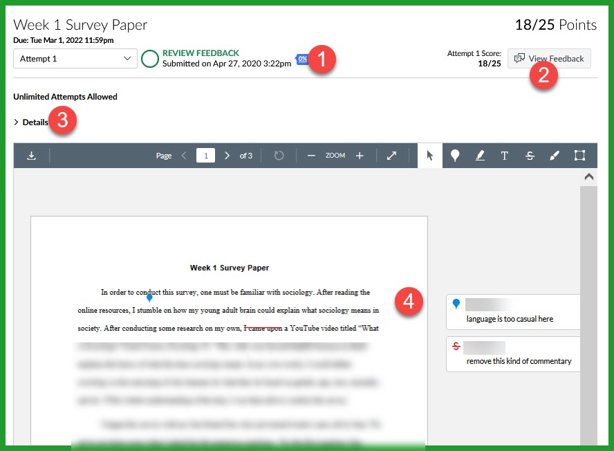Open the Attempt 1 dropdown
The width and height of the screenshot is (614, 451).
click(x=75, y=59)
